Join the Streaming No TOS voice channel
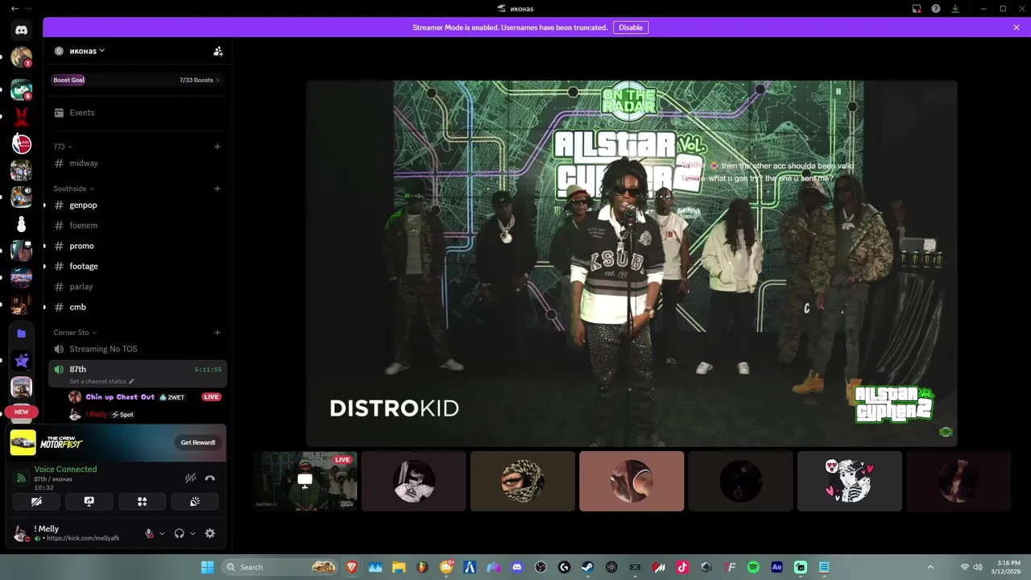1031x580 pixels. [137, 349]
